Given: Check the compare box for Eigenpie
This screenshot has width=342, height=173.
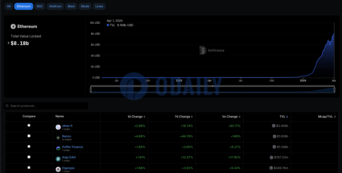Looking at the screenshot, I should [x=29, y=168].
